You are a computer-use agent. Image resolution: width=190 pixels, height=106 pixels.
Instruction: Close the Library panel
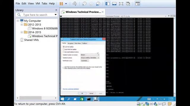tap(56, 10)
